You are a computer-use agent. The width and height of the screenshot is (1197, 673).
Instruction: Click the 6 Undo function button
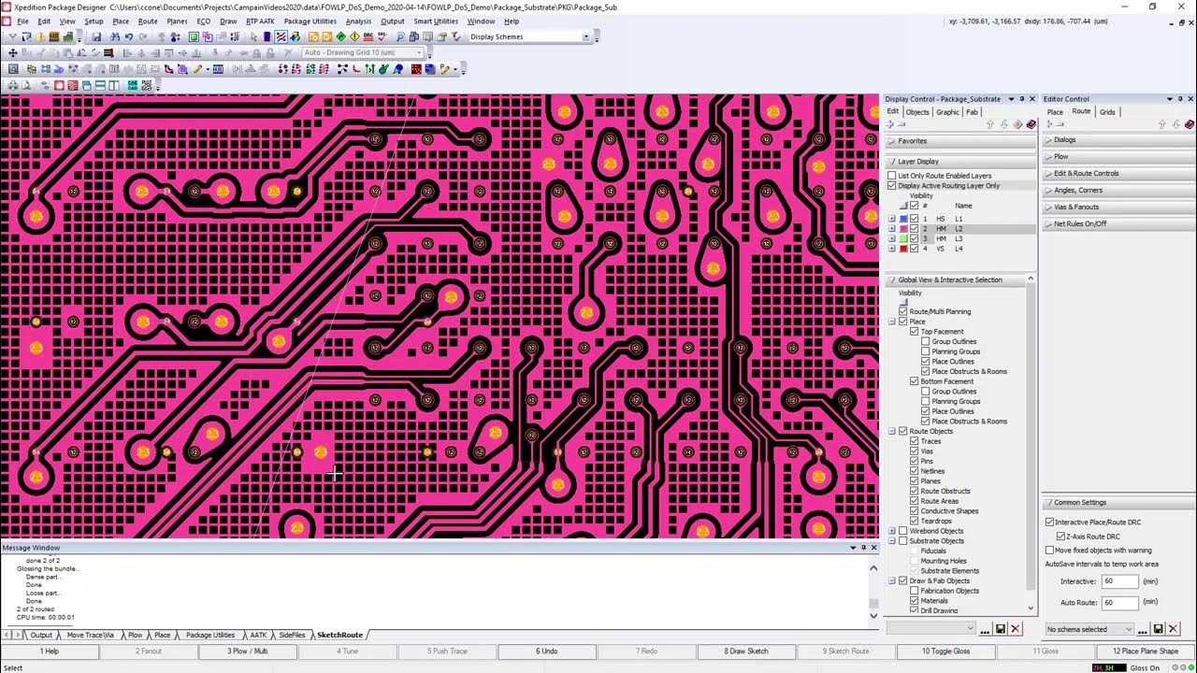pyautogui.click(x=547, y=651)
